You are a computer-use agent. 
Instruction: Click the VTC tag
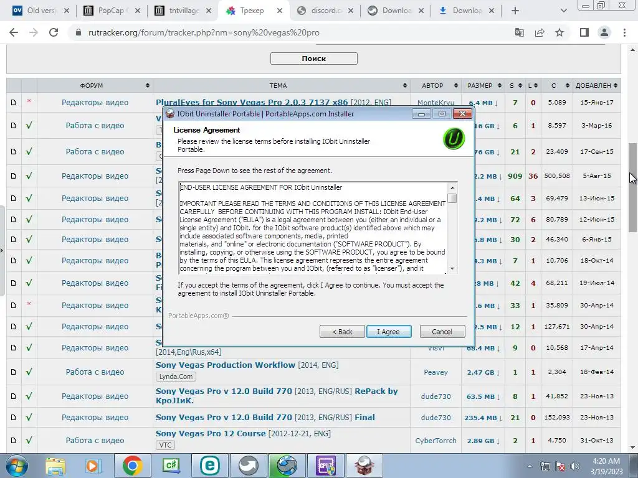tap(165, 444)
